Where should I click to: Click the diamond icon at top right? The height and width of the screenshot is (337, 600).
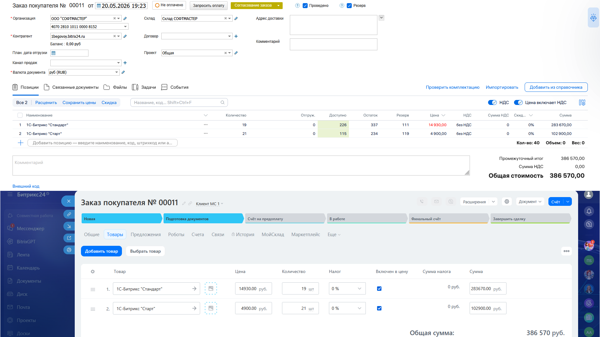point(593,17)
